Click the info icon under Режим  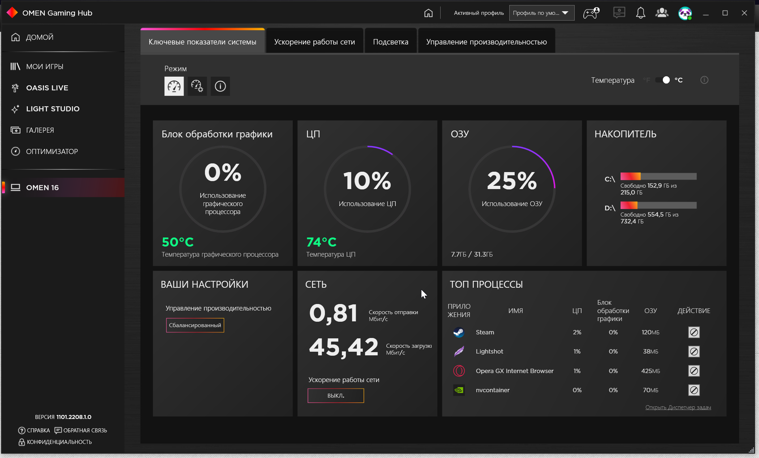[x=220, y=86]
